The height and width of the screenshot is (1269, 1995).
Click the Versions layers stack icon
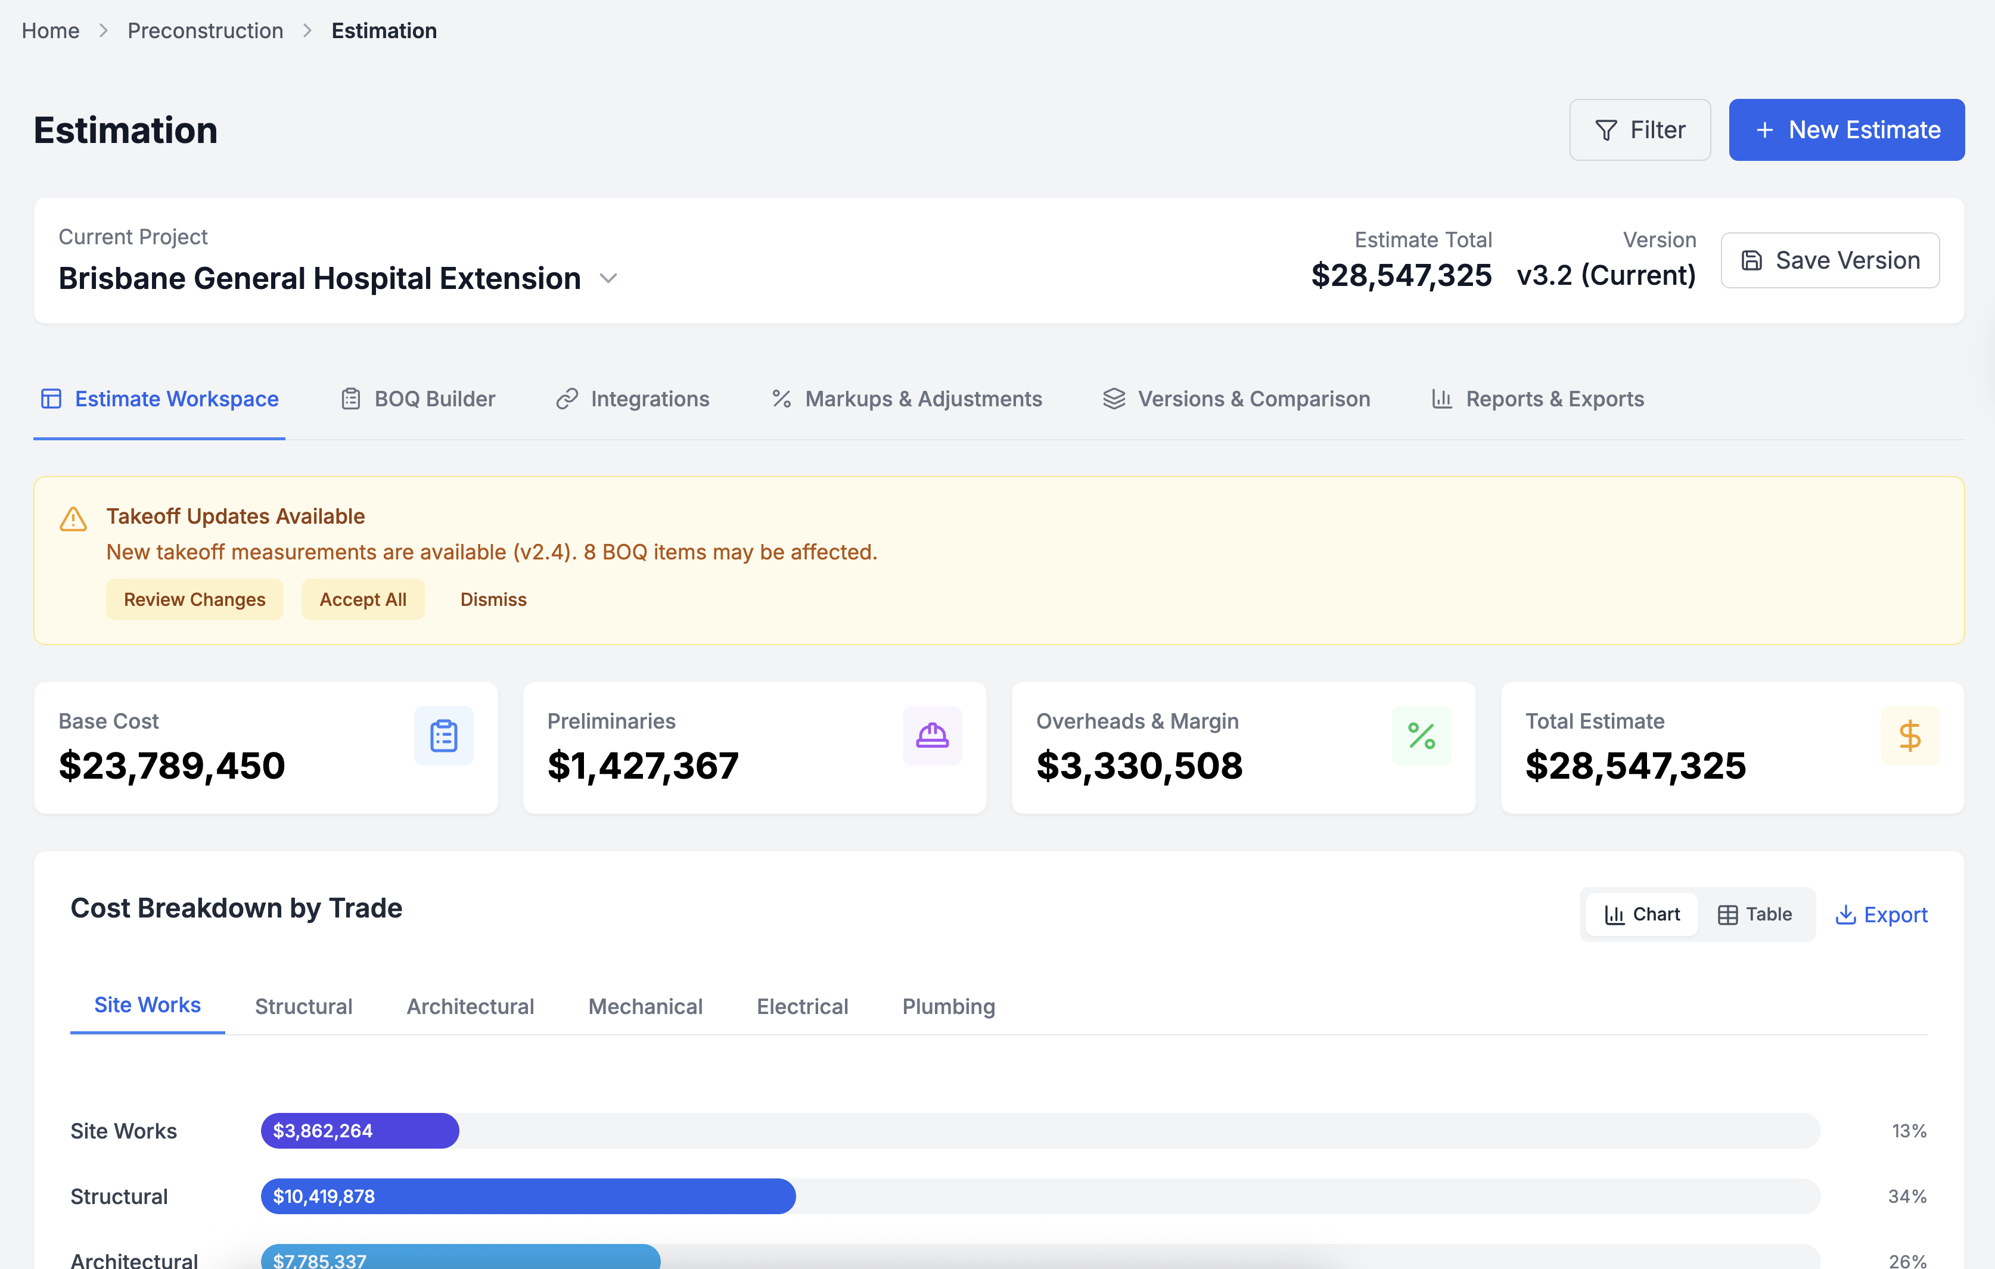[x=1114, y=399]
